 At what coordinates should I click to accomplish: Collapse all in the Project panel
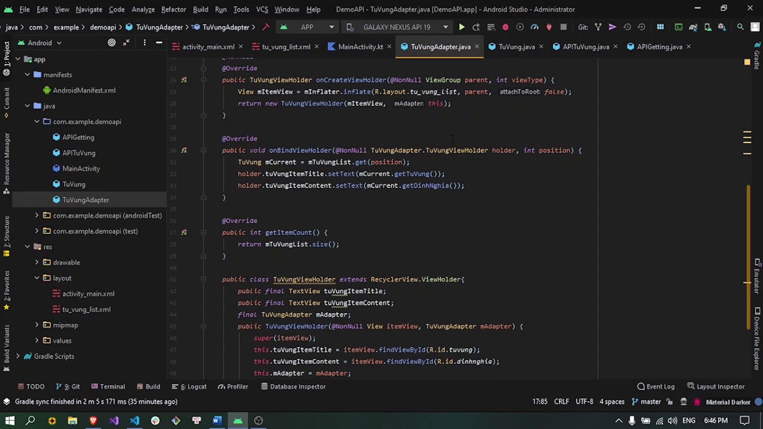point(126,43)
